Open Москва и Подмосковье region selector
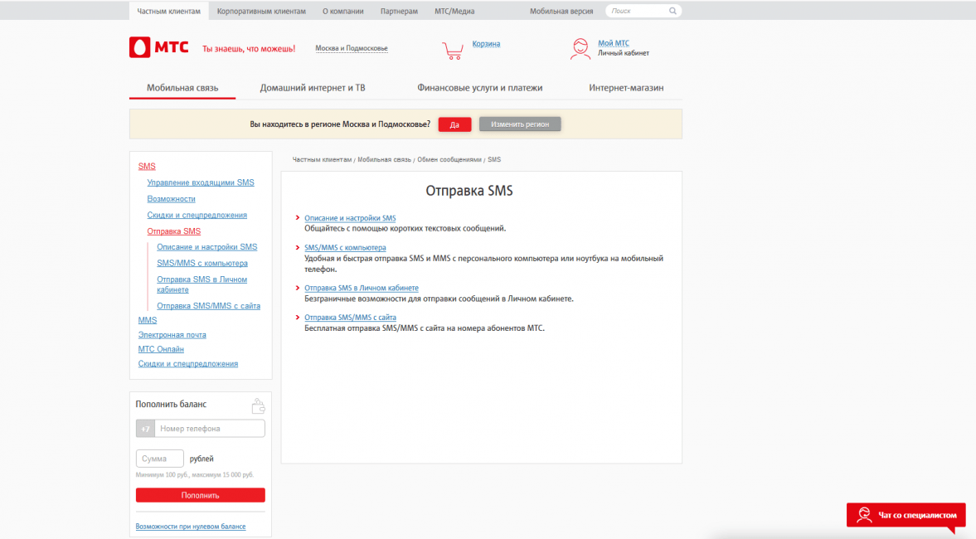 click(351, 49)
